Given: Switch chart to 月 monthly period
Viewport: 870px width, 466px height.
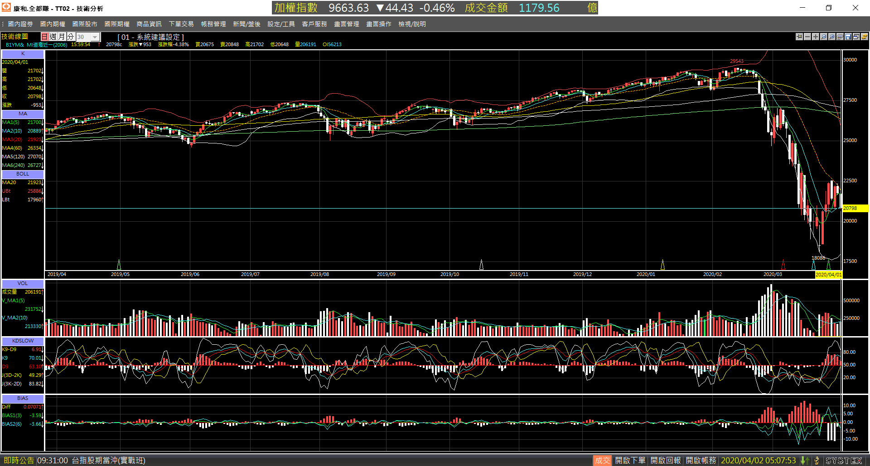Looking at the screenshot, I should pyautogui.click(x=62, y=37).
